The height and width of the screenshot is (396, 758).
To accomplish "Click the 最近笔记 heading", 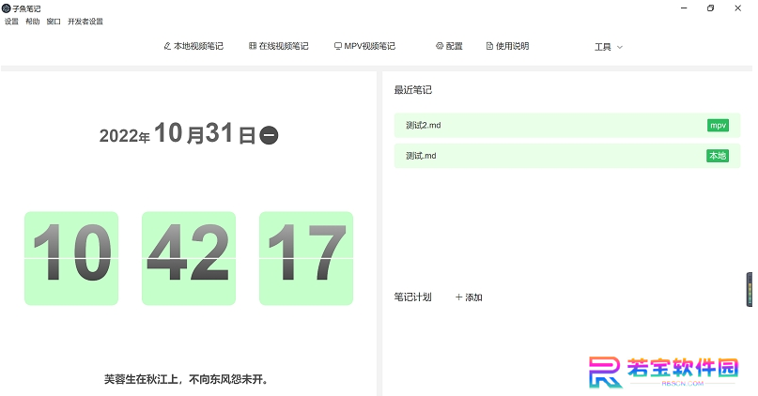I will pyautogui.click(x=413, y=90).
